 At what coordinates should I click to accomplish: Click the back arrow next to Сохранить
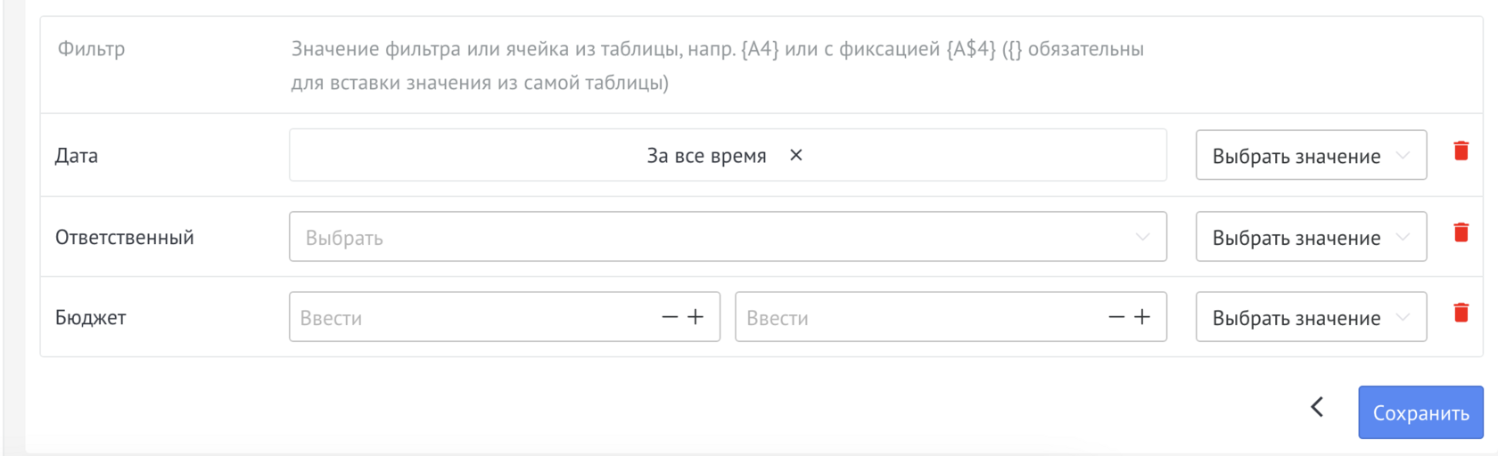tap(1317, 408)
